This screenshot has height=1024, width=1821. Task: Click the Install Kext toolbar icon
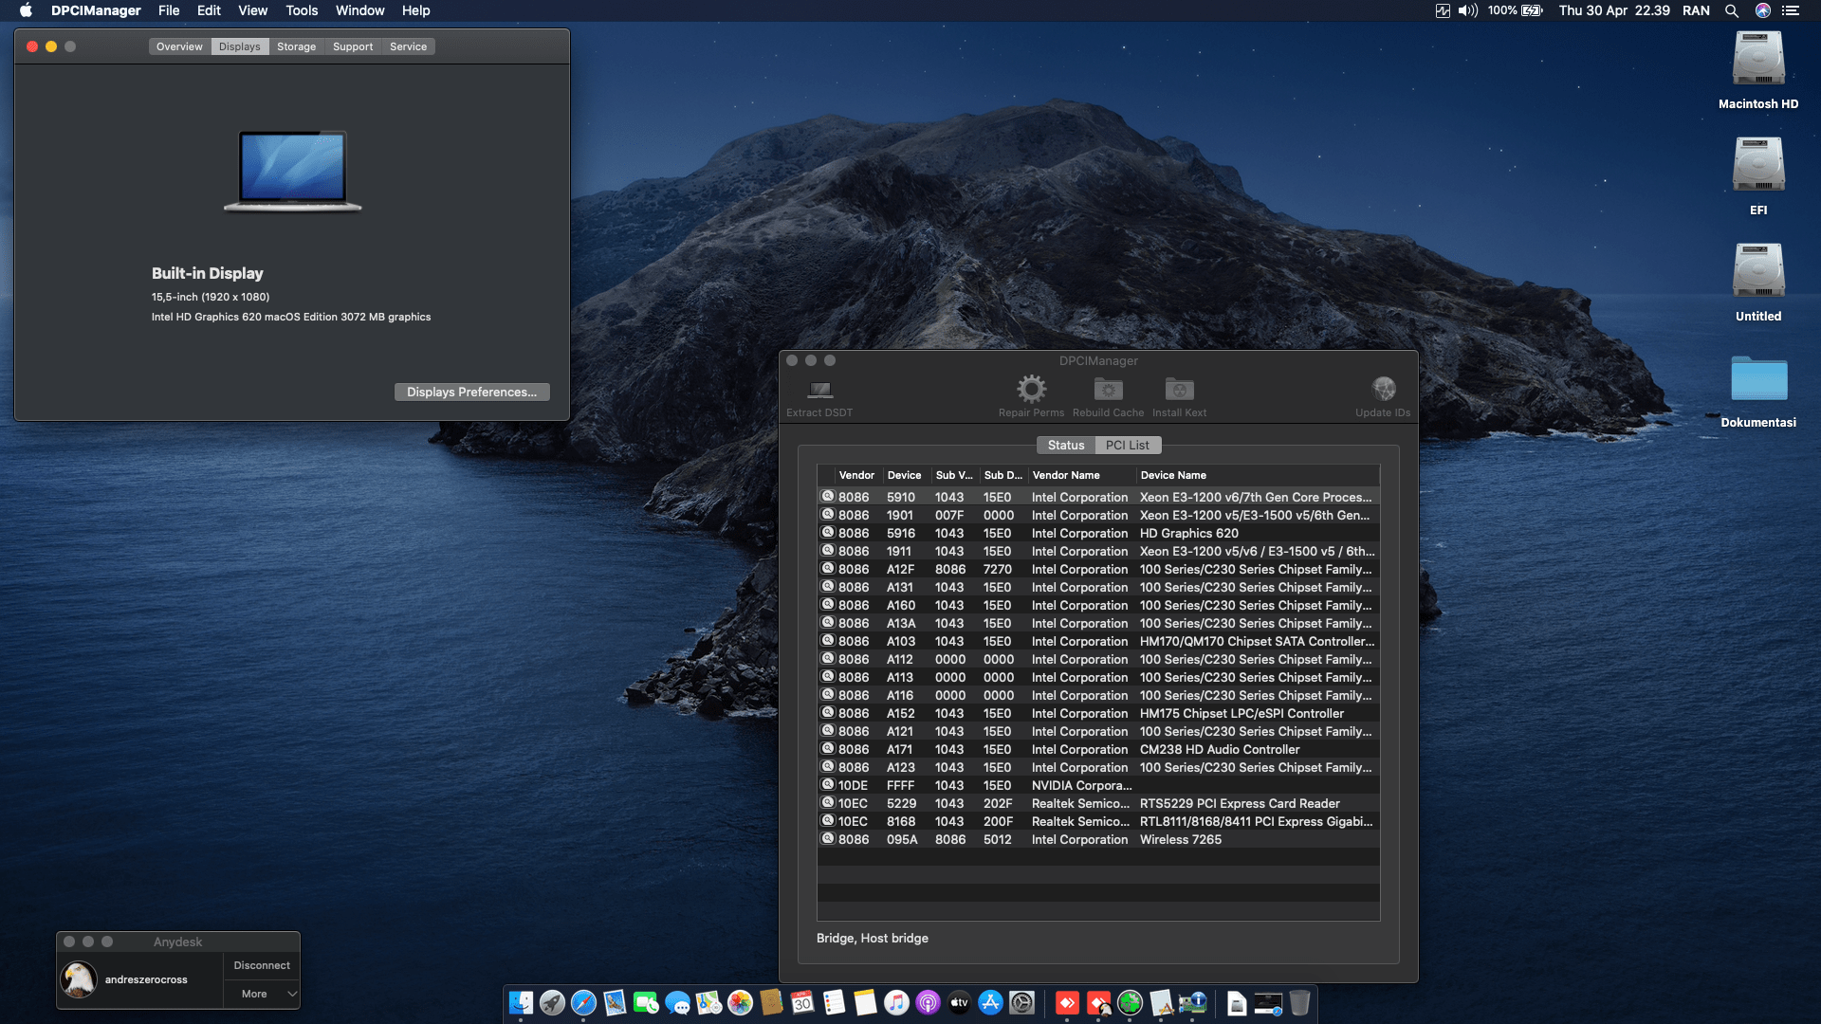tap(1179, 389)
